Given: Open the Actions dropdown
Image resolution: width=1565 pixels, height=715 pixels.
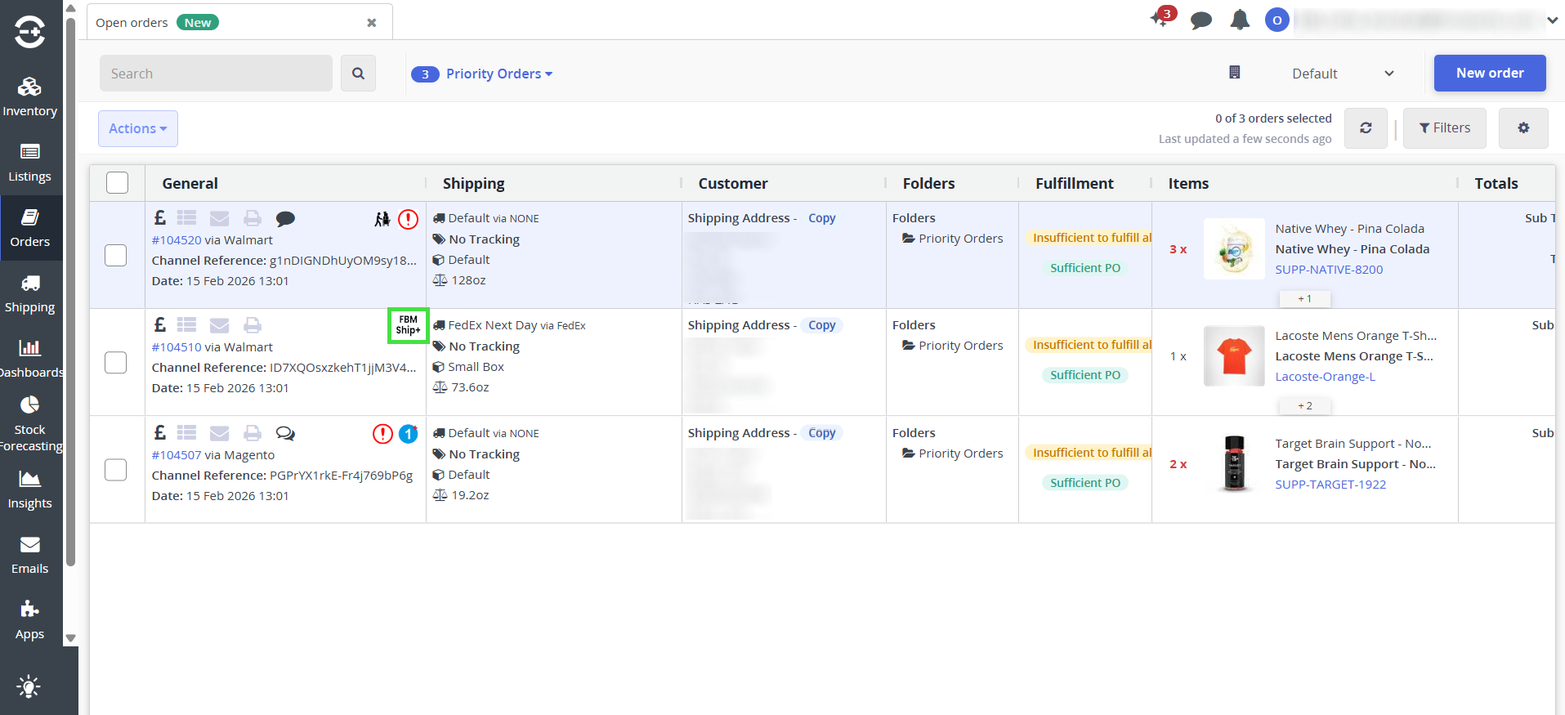Looking at the screenshot, I should [x=138, y=128].
